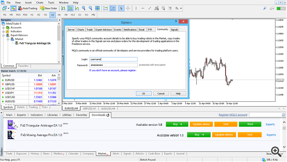
Task: Click Help button in Options dialog
Action: 178,93
